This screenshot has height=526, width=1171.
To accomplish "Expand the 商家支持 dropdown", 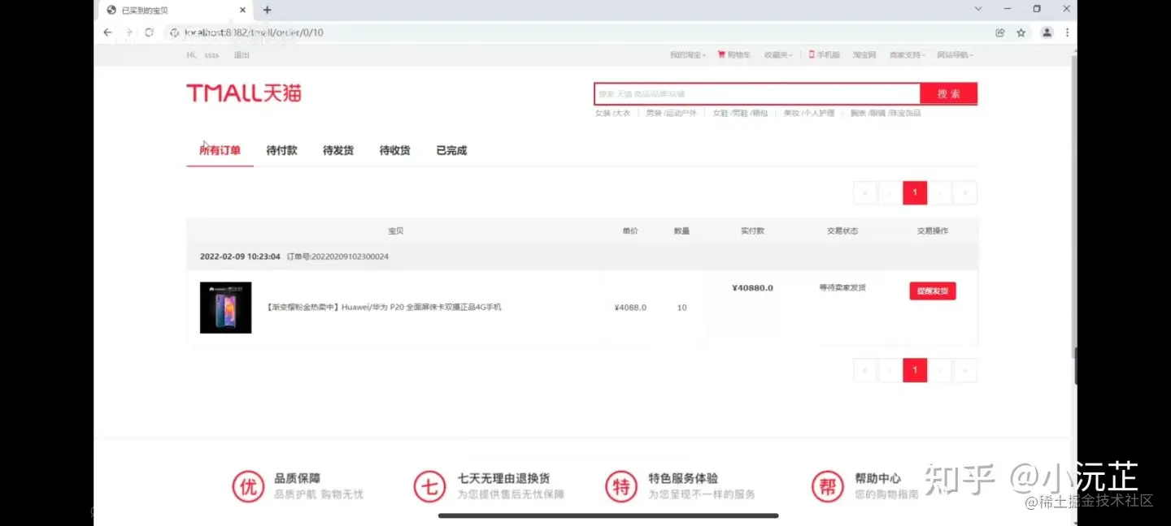I will pyautogui.click(x=908, y=55).
